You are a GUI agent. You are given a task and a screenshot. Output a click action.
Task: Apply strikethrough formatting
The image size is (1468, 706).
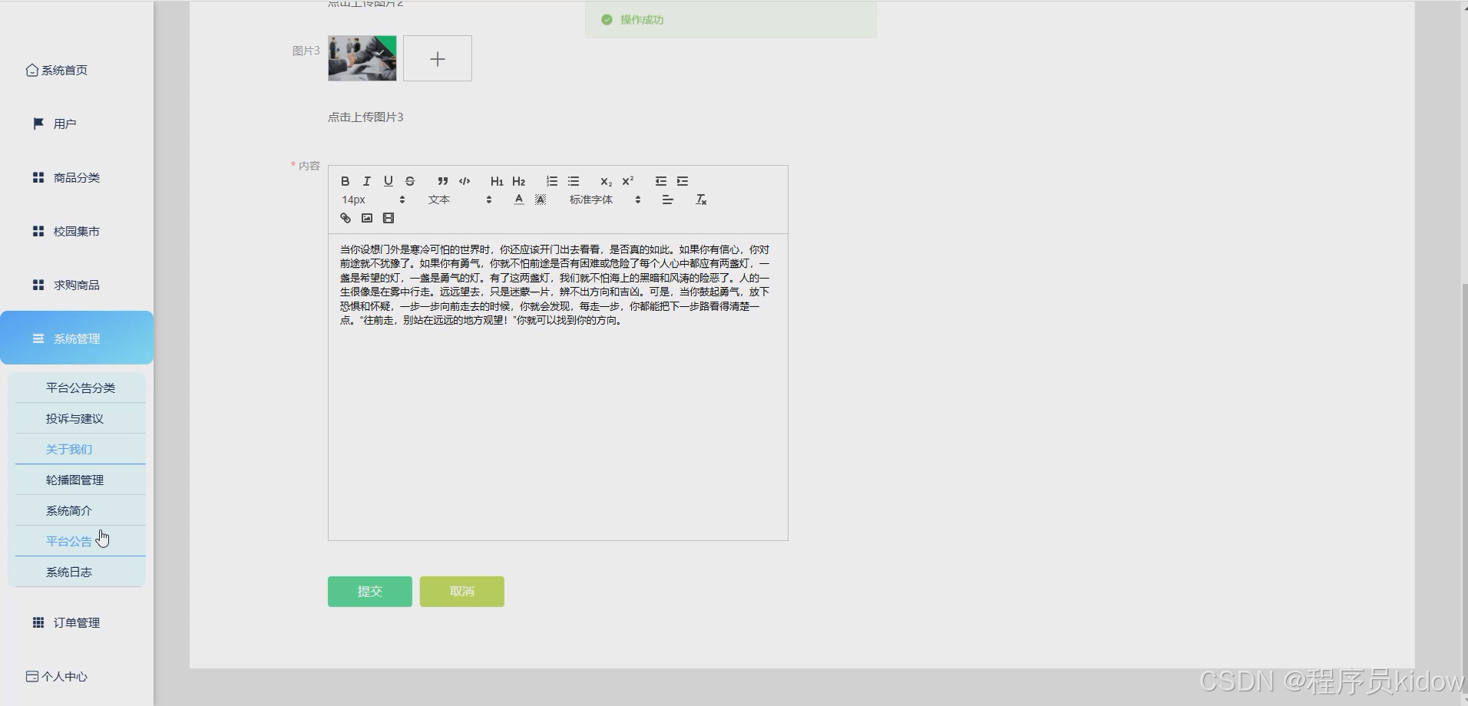coord(409,181)
